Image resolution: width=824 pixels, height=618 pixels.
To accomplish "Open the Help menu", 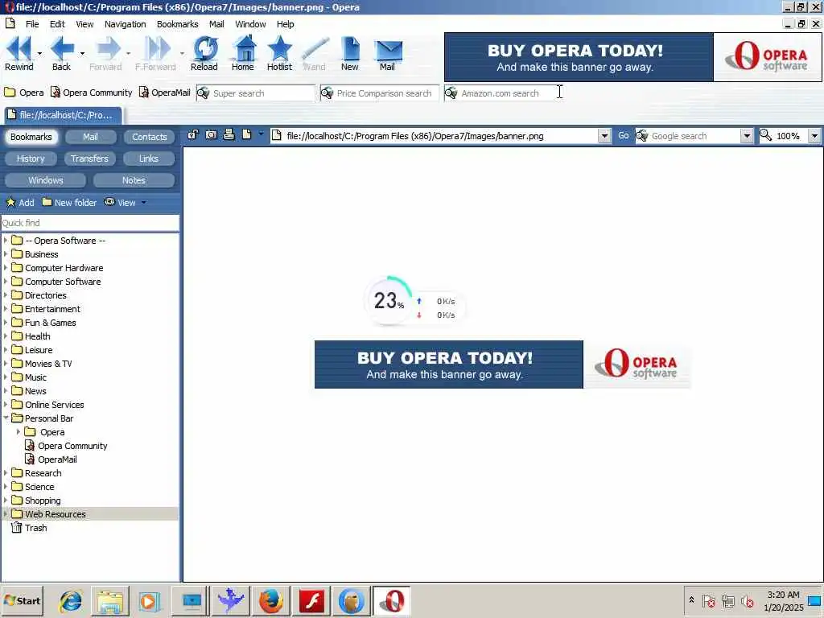I will tap(286, 24).
